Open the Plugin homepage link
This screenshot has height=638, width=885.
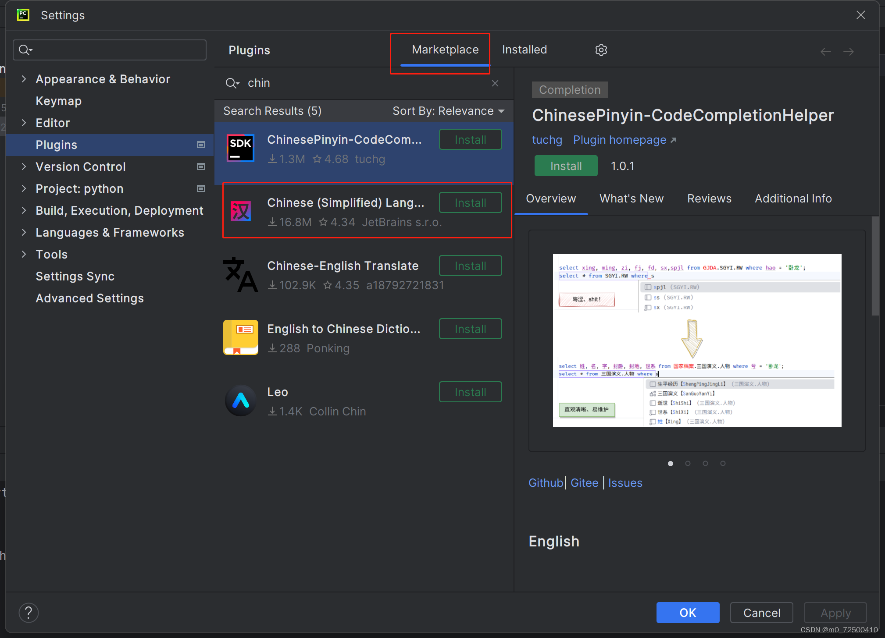coord(624,140)
